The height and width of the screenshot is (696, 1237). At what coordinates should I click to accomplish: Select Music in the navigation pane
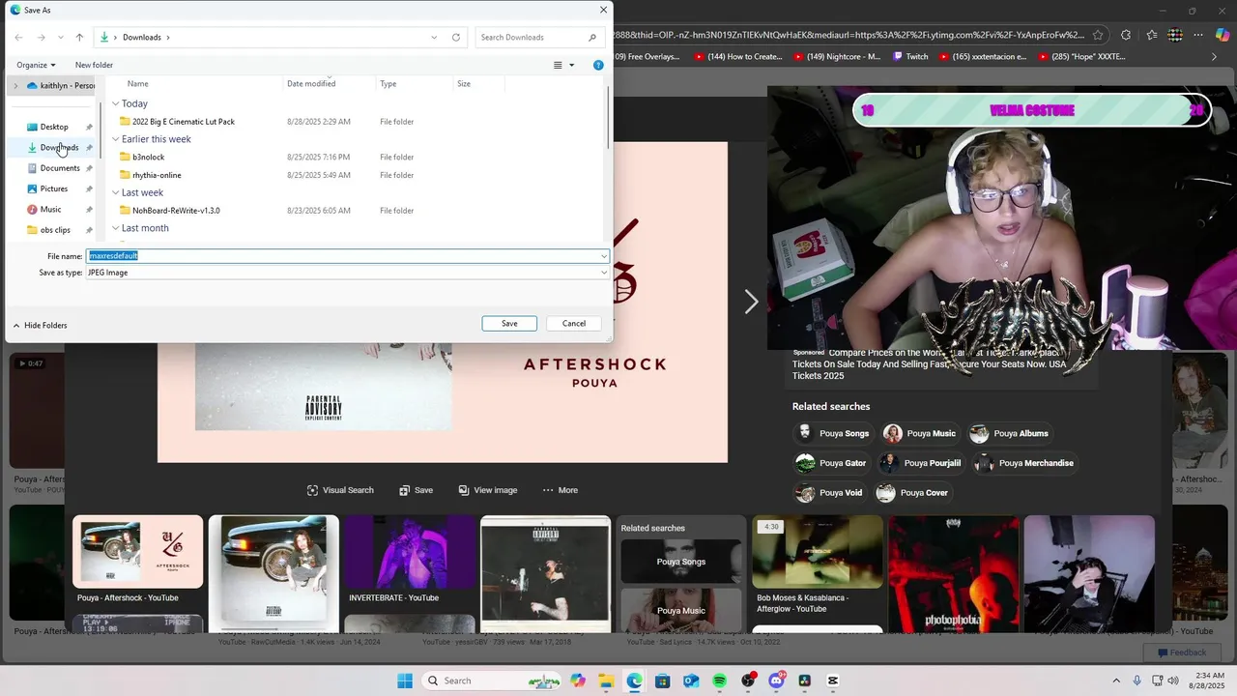pyautogui.click(x=50, y=210)
